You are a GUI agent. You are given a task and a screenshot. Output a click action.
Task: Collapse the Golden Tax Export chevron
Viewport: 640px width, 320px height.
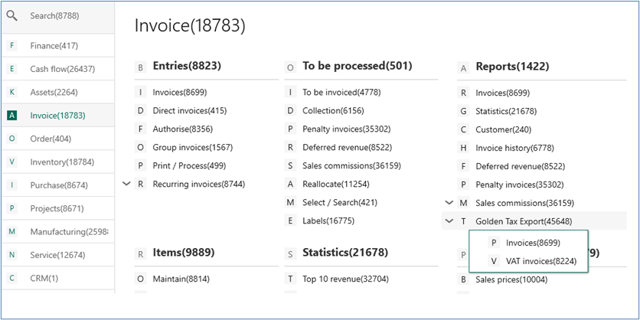(x=449, y=221)
